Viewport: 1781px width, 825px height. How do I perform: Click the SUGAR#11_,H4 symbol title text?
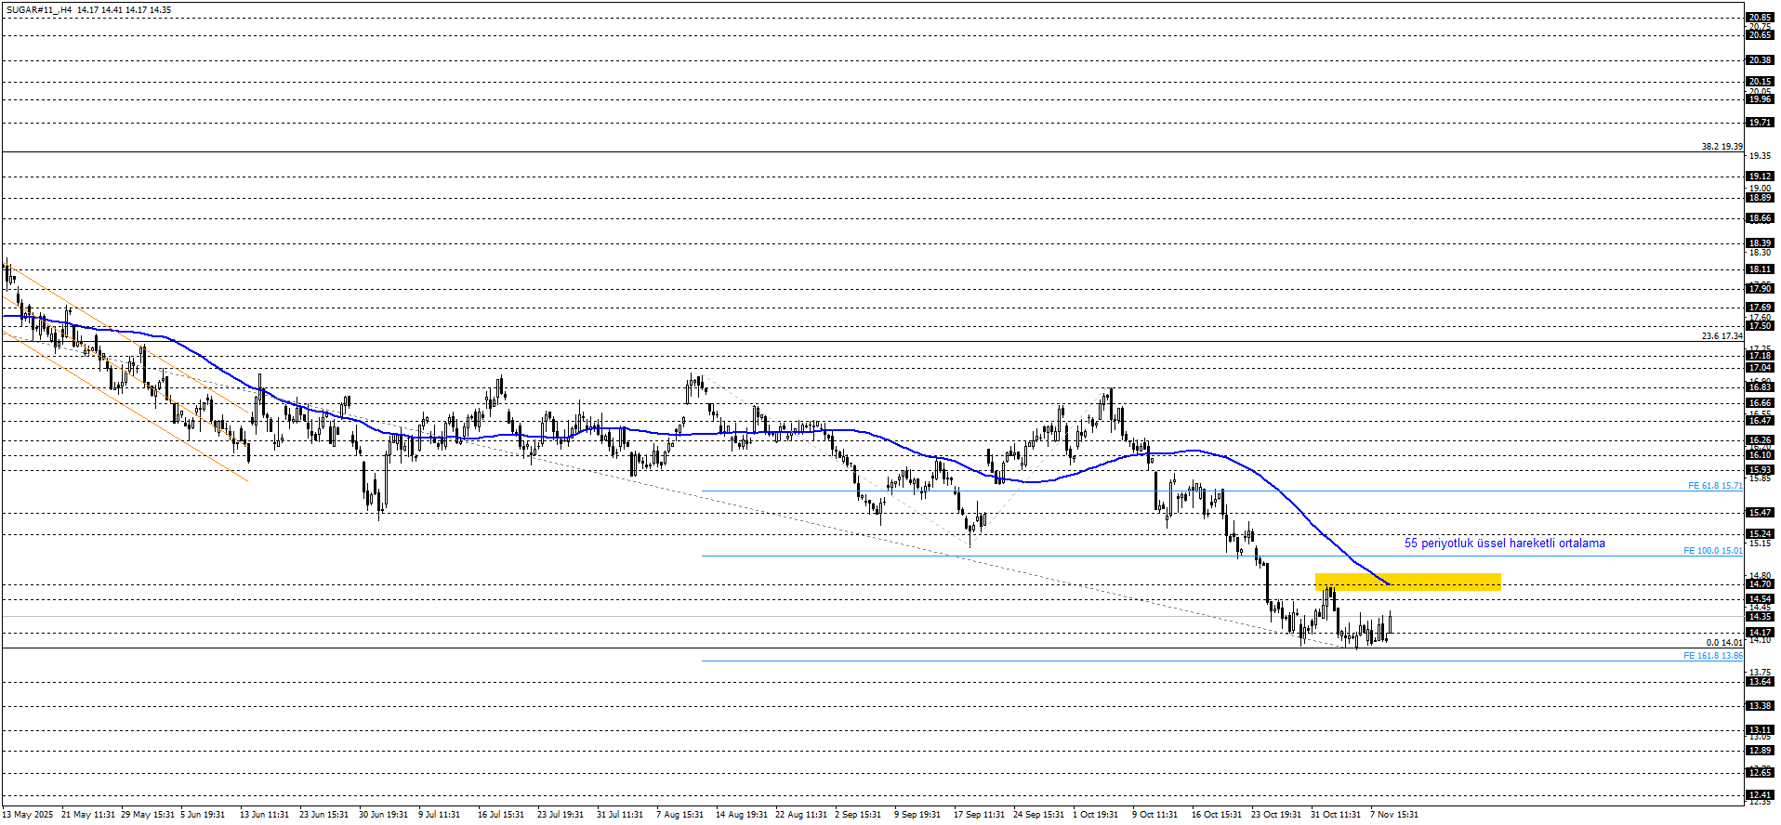point(38,10)
